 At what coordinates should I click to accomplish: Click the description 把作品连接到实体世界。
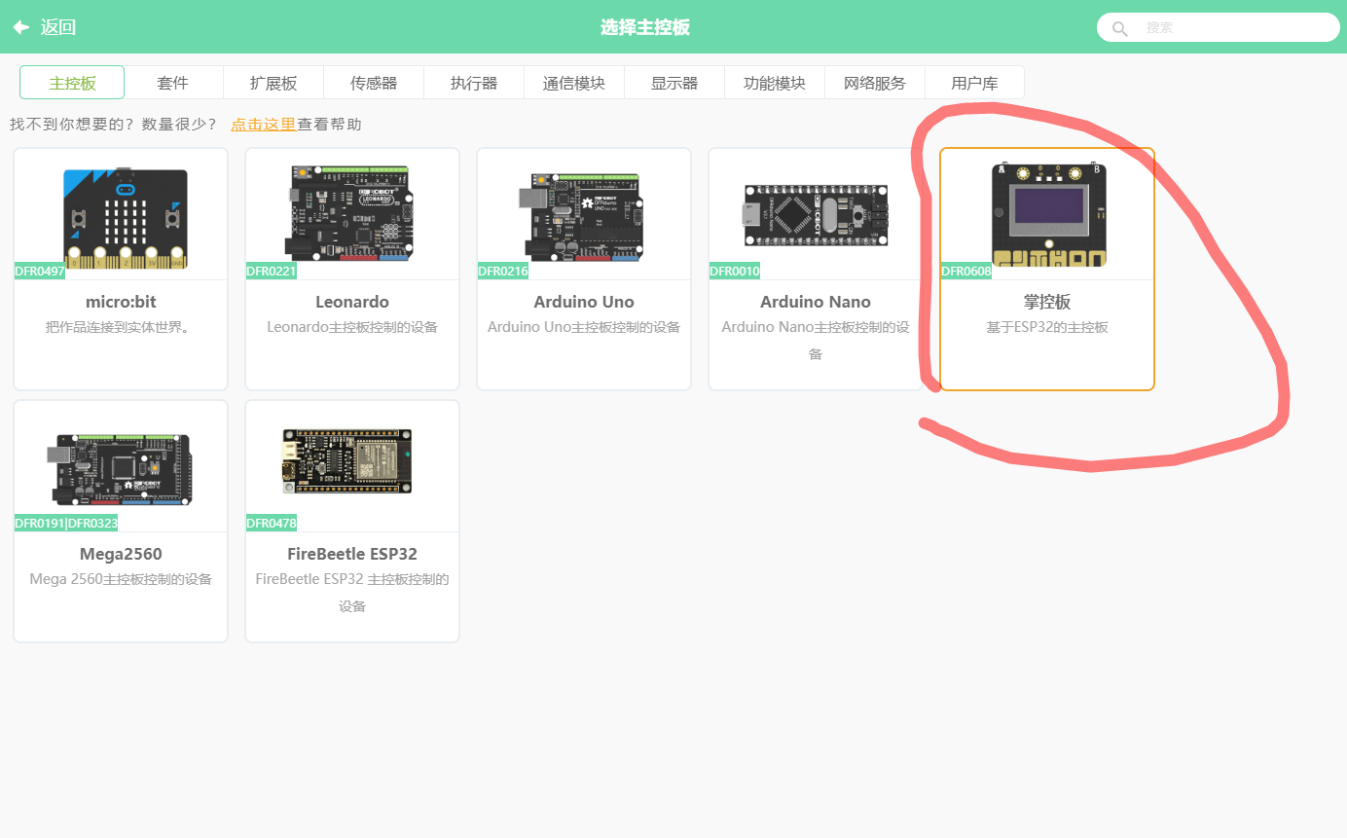[121, 327]
